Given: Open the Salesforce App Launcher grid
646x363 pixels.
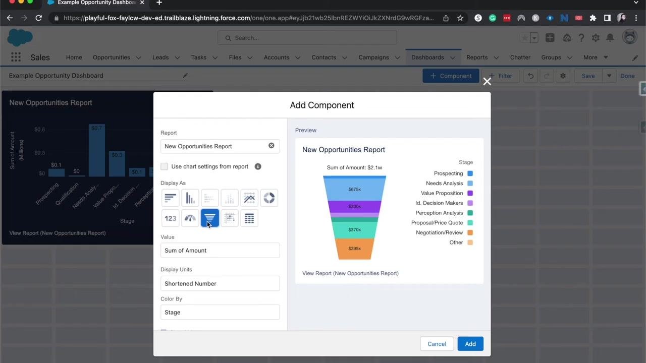Looking at the screenshot, I should click(x=16, y=57).
